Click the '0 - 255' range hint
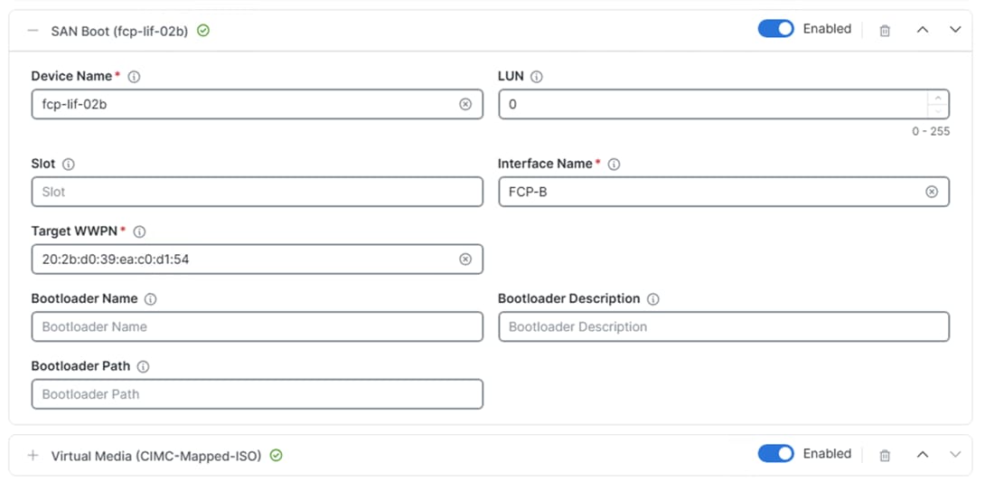985x491 pixels. coord(931,131)
